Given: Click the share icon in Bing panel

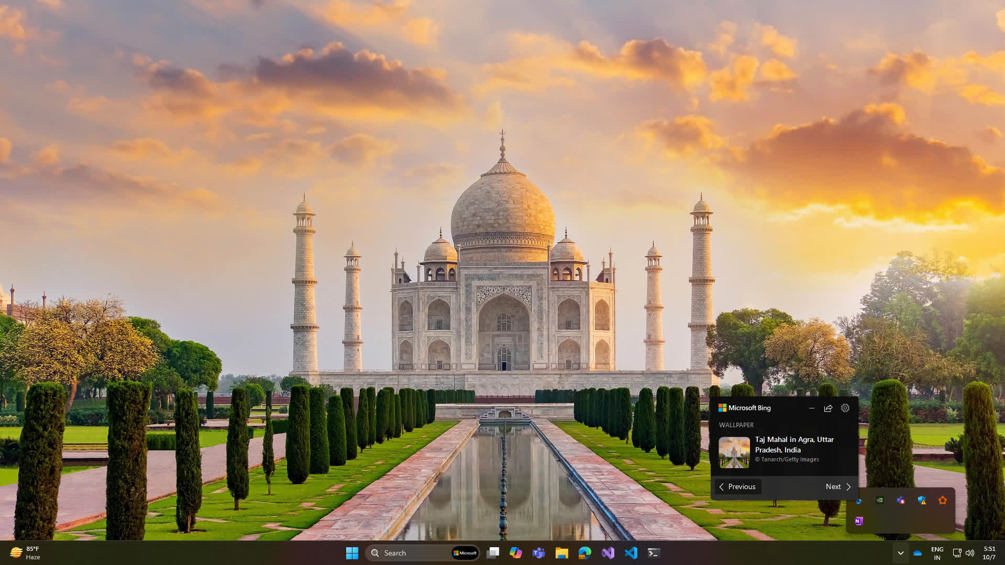Looking at the screenshot, I should coord(828,408).
